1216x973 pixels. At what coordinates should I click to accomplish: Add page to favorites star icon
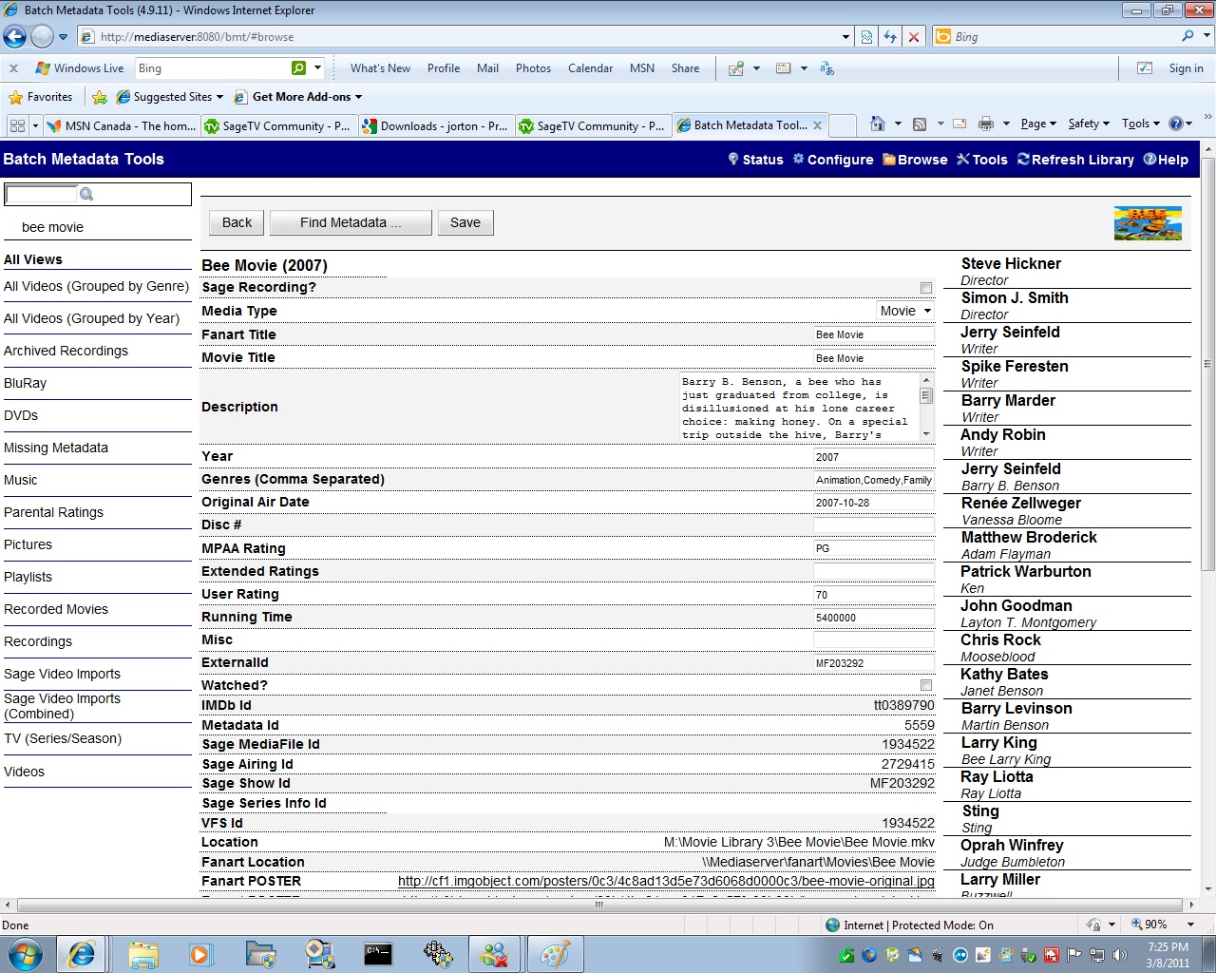coord(100,97)
